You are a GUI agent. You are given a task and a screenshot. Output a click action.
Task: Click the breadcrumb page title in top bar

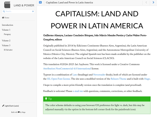point(69,3)
